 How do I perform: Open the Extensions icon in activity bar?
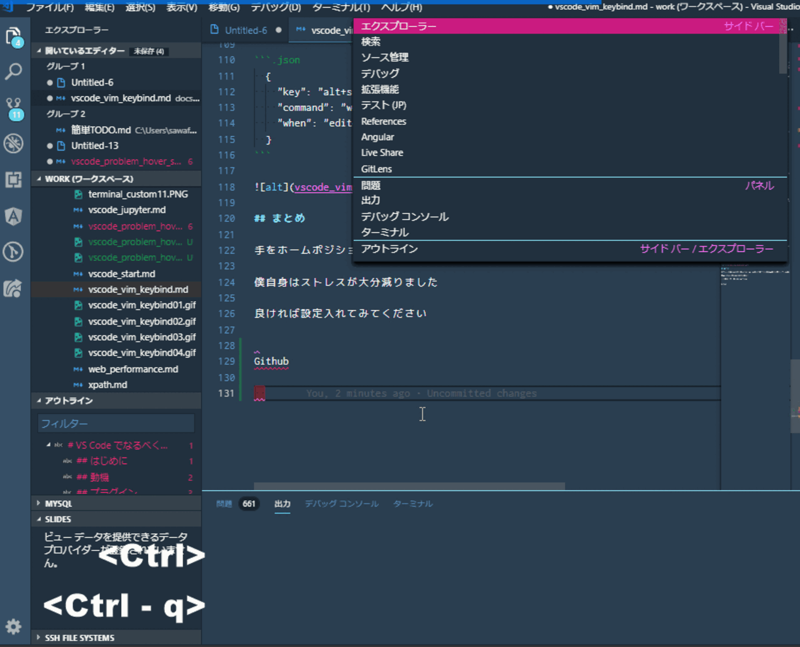14,180
